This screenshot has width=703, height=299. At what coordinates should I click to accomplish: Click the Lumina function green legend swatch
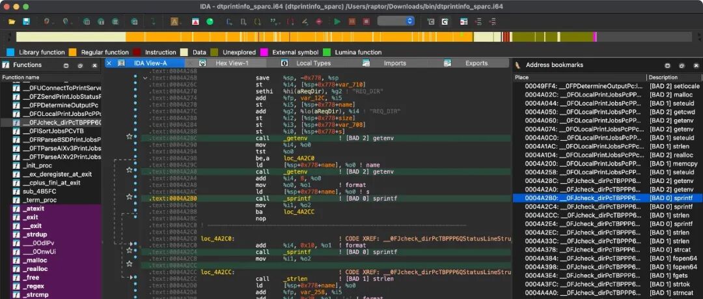click(326, 52)
